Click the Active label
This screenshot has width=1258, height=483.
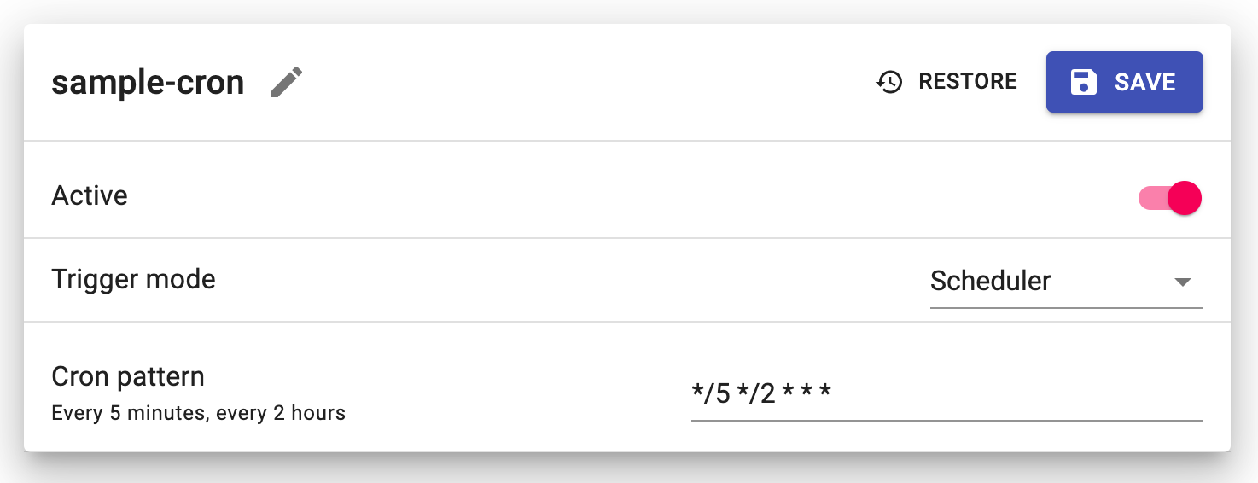click(x=90, y=195)
